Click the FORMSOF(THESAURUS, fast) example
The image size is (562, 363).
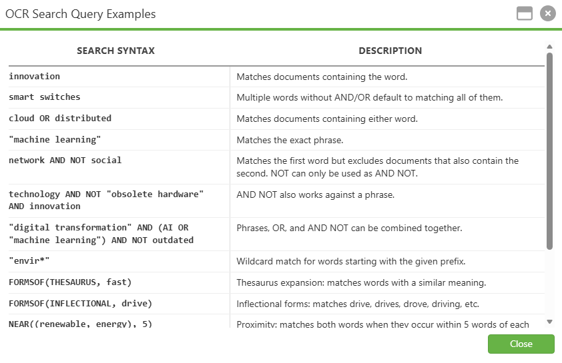[x=70, y=282]
